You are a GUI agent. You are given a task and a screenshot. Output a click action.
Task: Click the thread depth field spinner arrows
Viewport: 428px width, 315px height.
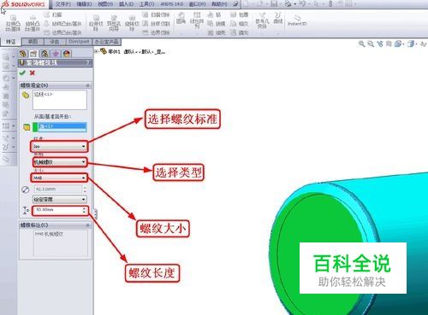pos(84,210)
